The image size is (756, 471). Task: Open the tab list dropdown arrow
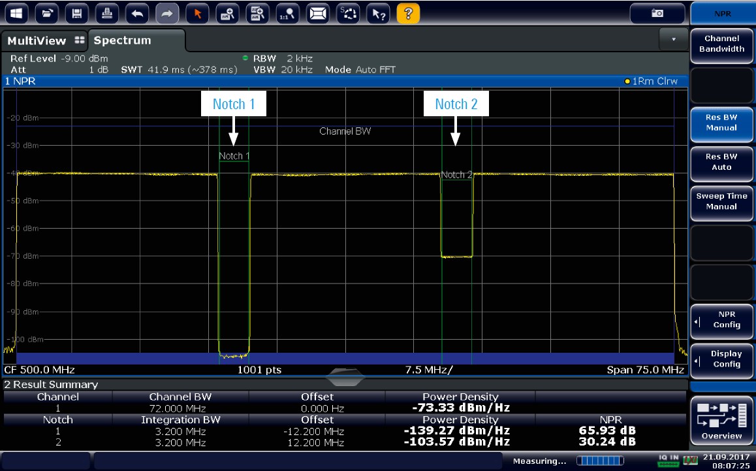pyautogui.click(x=674, y=40)
